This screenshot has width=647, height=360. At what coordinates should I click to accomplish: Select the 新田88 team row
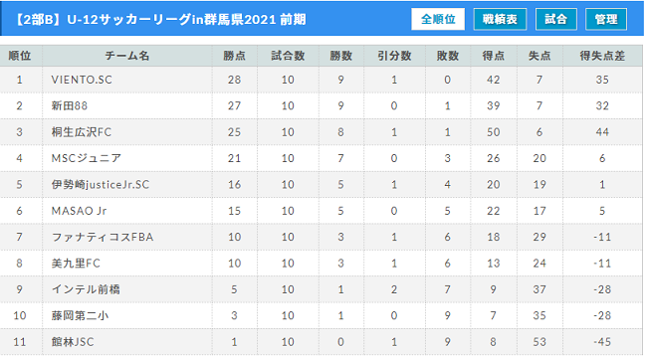[x=322, y=106]
